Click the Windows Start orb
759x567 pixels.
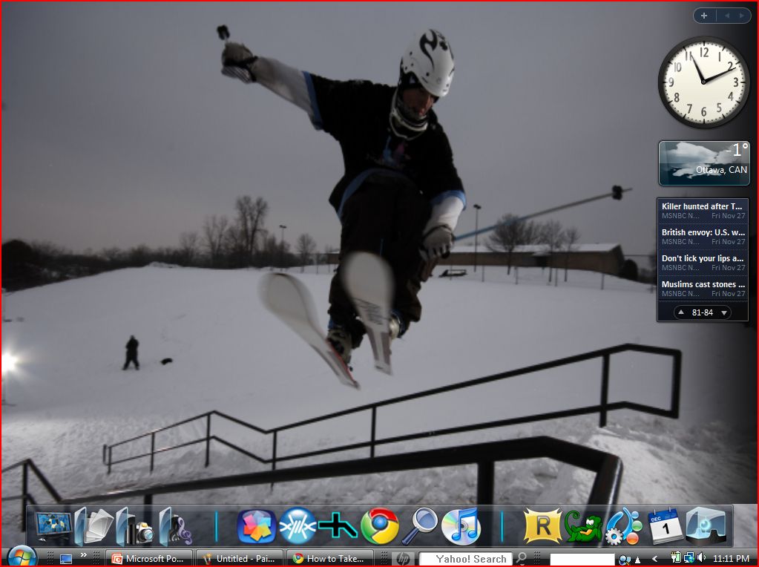22,557
